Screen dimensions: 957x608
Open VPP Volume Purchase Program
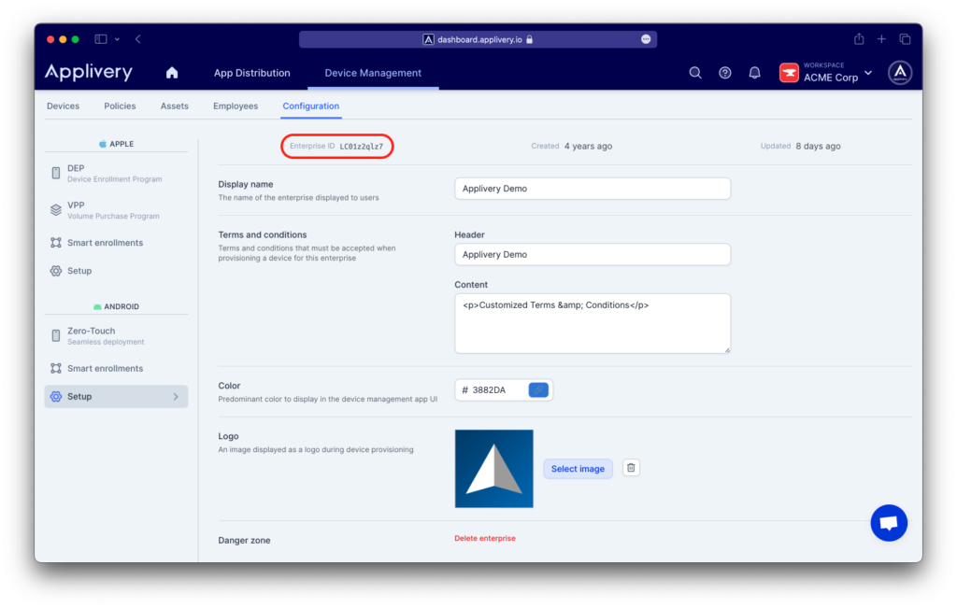pos(116,210)
